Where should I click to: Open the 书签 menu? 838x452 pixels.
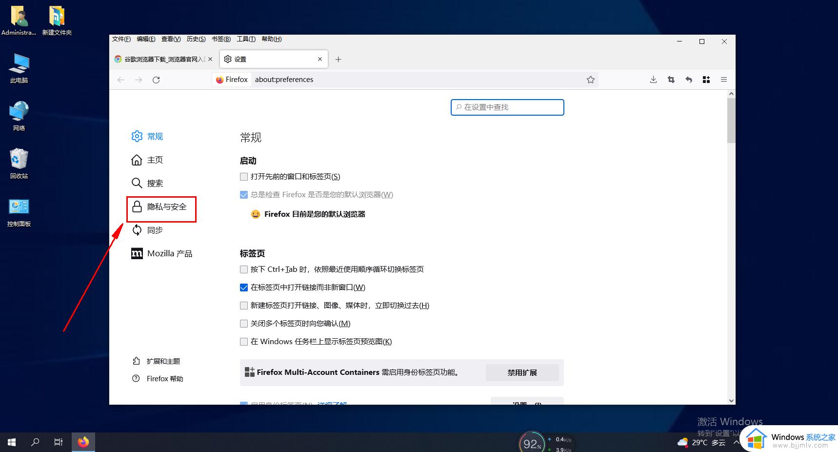pos(221,39)
